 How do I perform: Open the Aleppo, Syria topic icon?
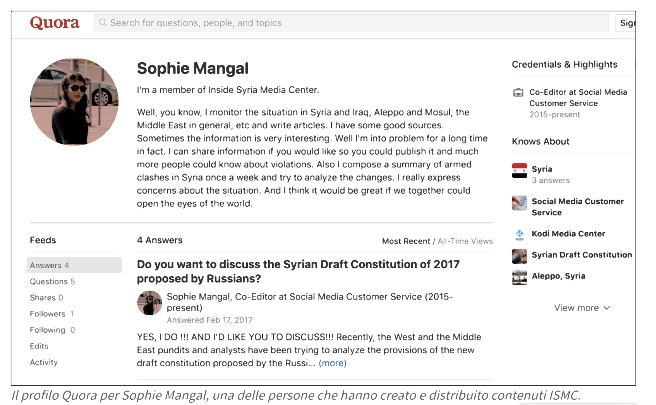coord(519,277)
